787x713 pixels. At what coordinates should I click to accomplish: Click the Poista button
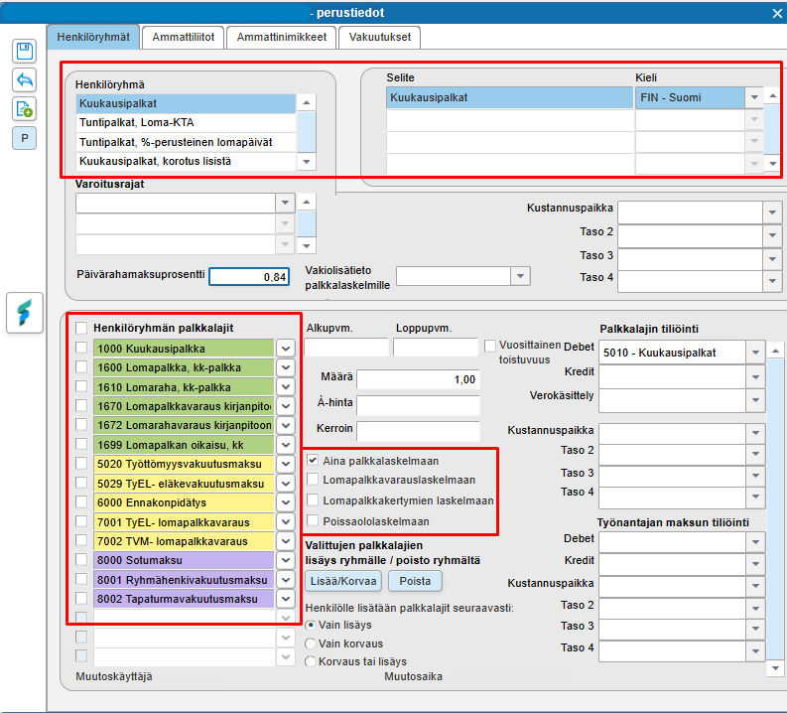pos(415,581)
